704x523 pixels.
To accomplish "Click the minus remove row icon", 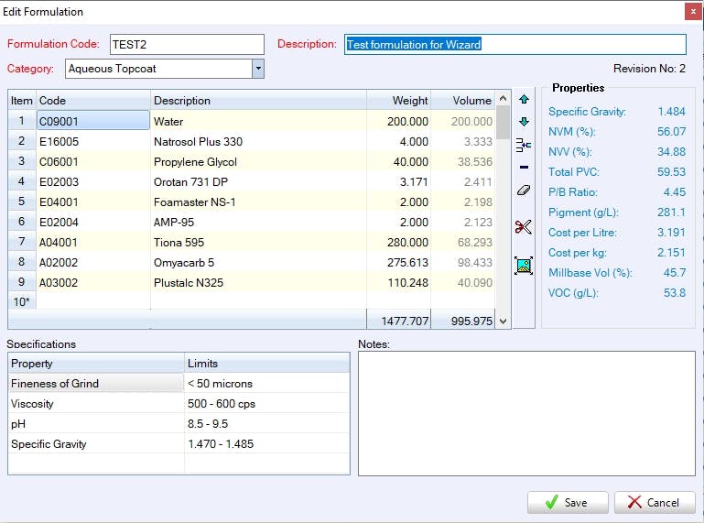I will [524, 168].
